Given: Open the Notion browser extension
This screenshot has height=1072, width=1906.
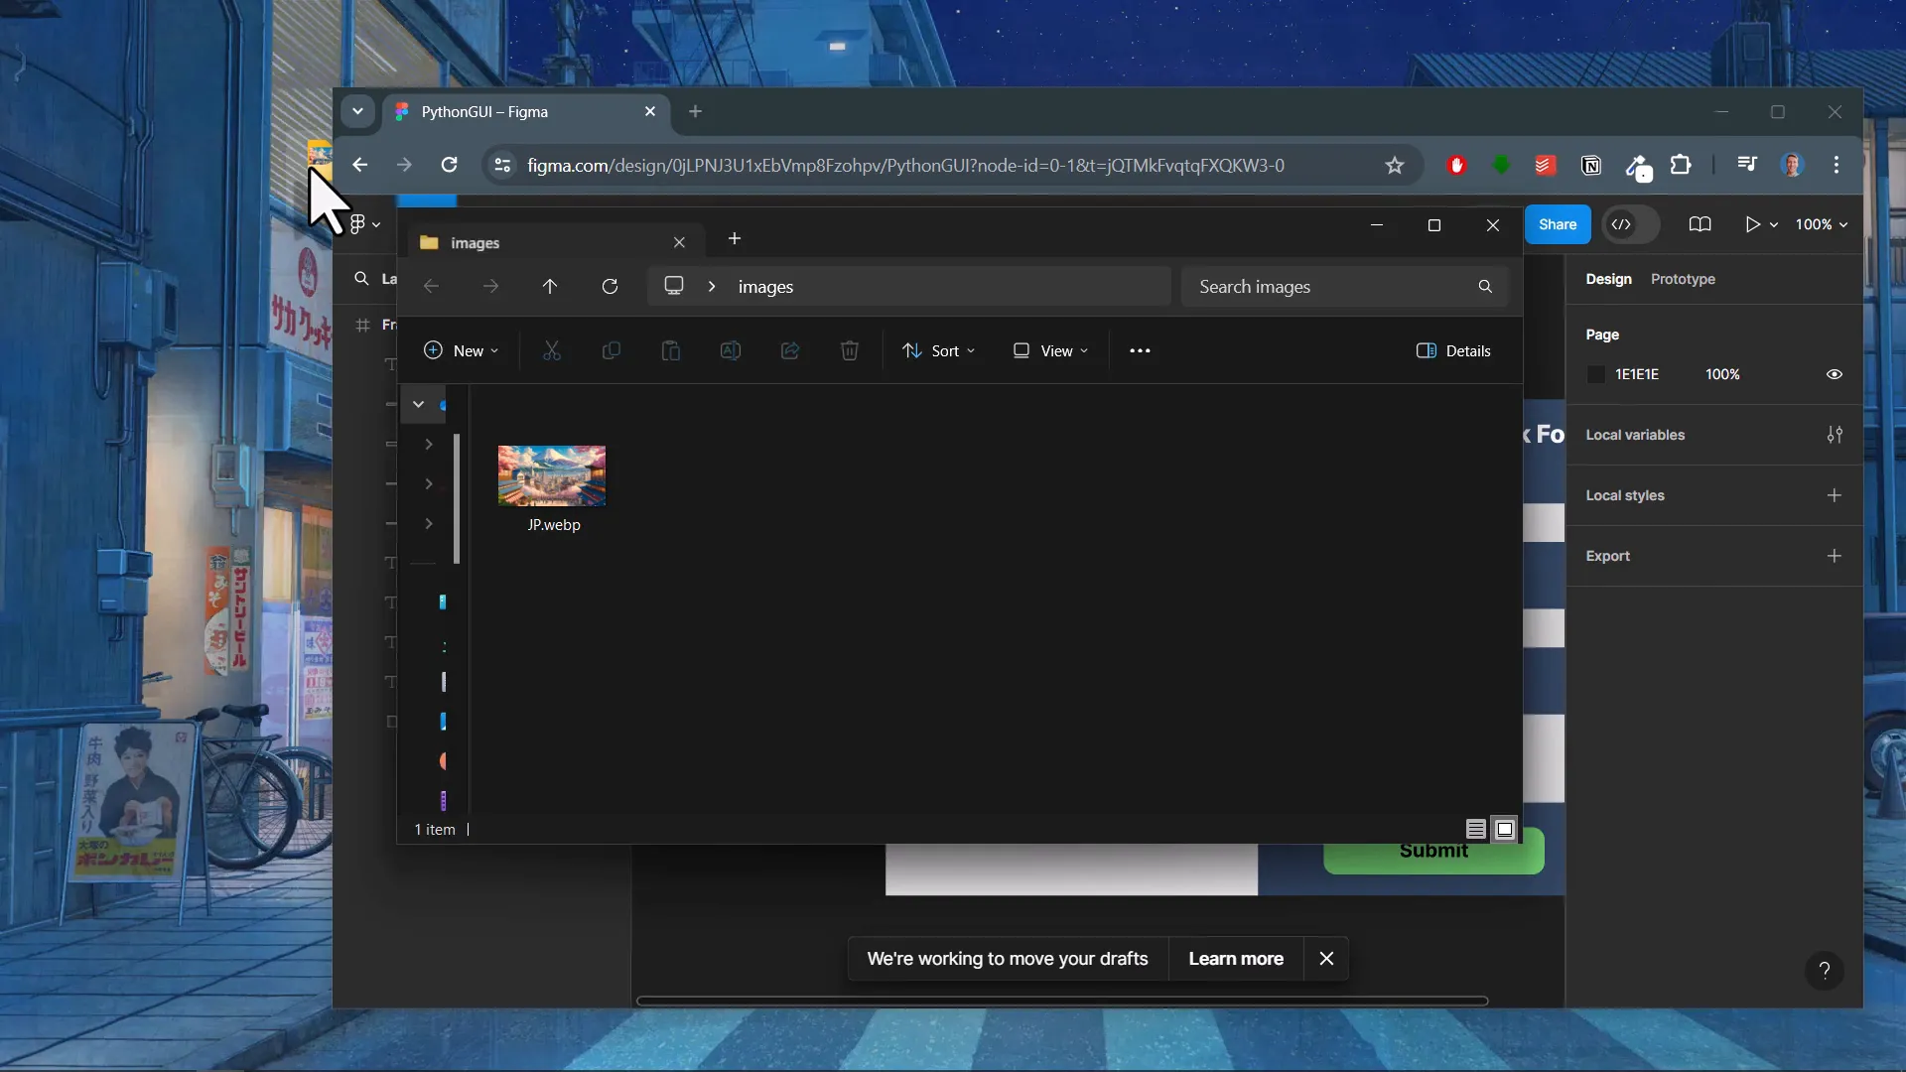Looking at the screenshot, I should click(x=1591, y=166).
